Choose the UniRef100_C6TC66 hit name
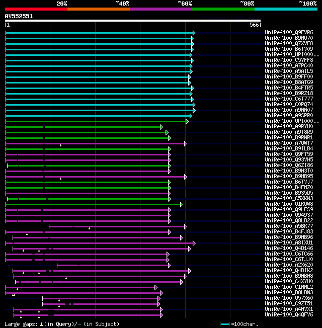 (x=289, y=254)
